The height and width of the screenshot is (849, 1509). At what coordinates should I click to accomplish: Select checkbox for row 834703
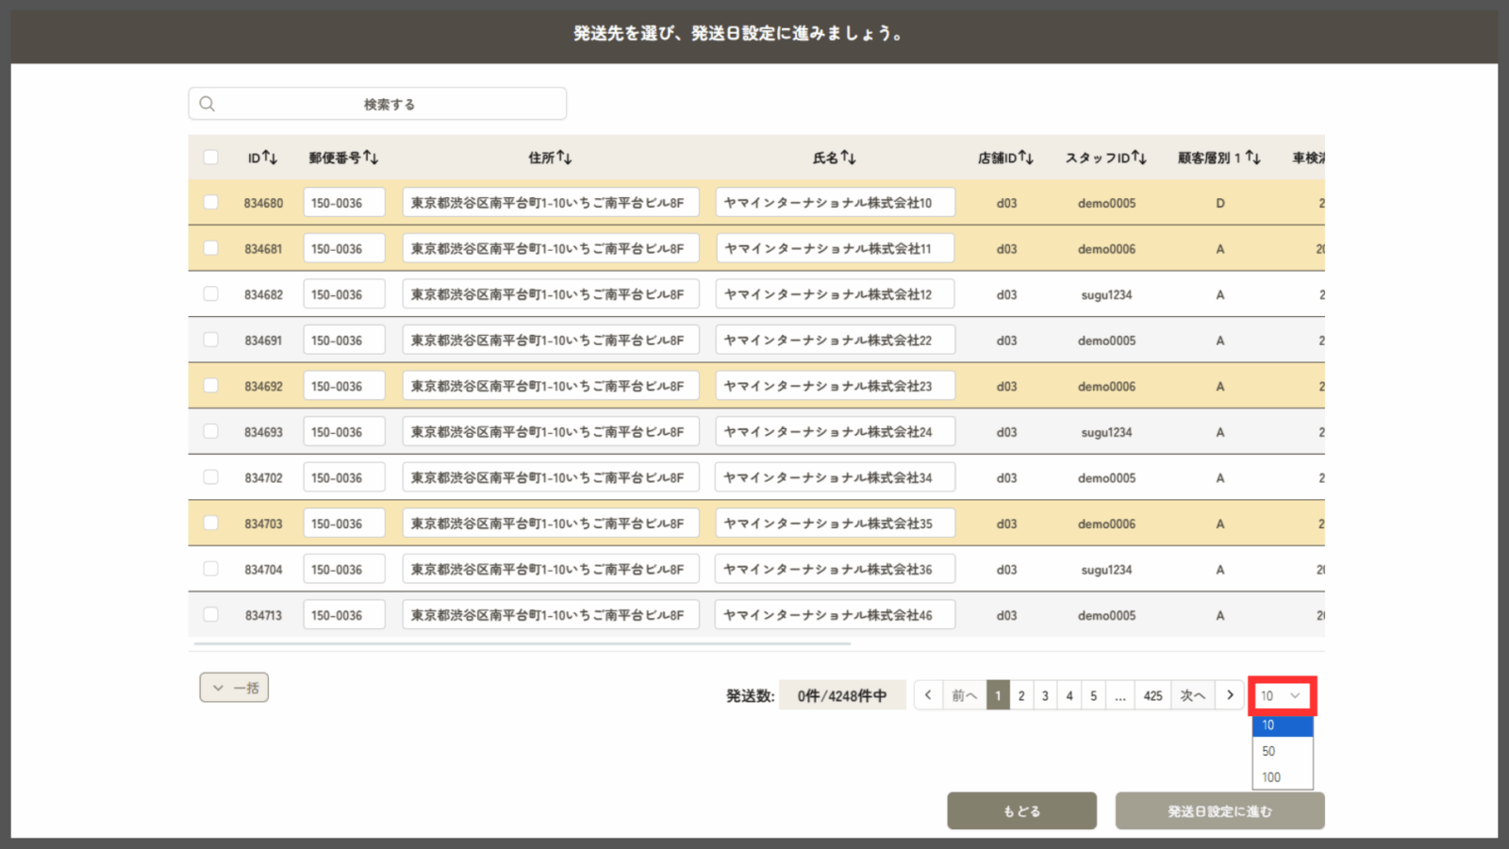[210, 524]
